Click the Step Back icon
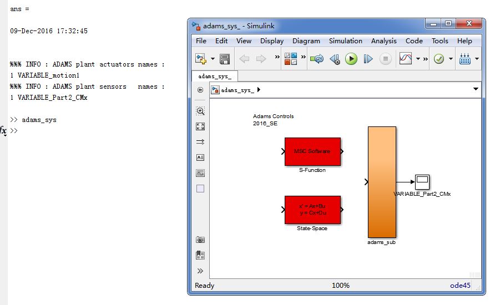Viewport: 495px width, 305px height. pos(335,59)
